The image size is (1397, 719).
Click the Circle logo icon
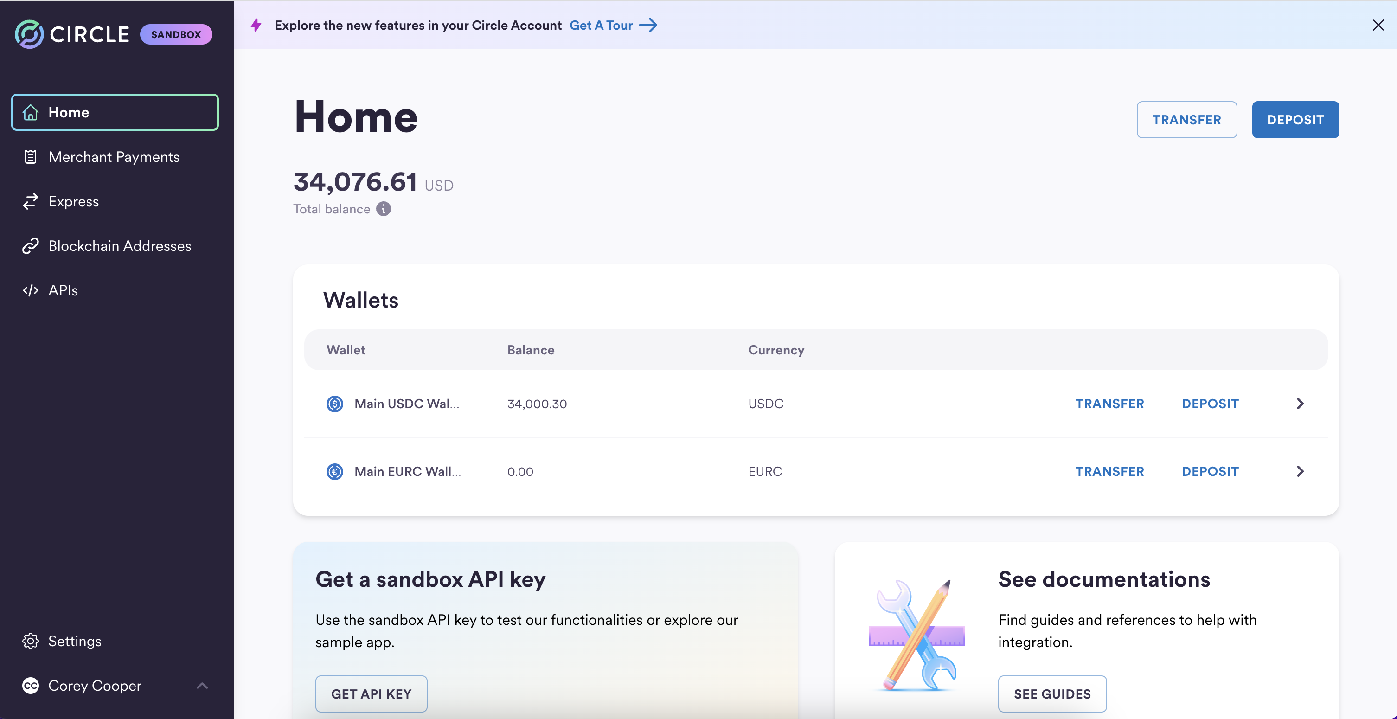pos(29,34)
